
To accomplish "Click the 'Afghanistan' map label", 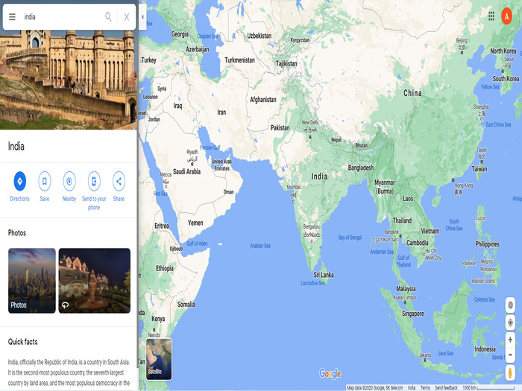I will click(x=263, y=99).
